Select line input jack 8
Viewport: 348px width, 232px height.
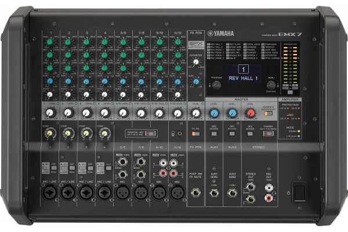point(141,175)
